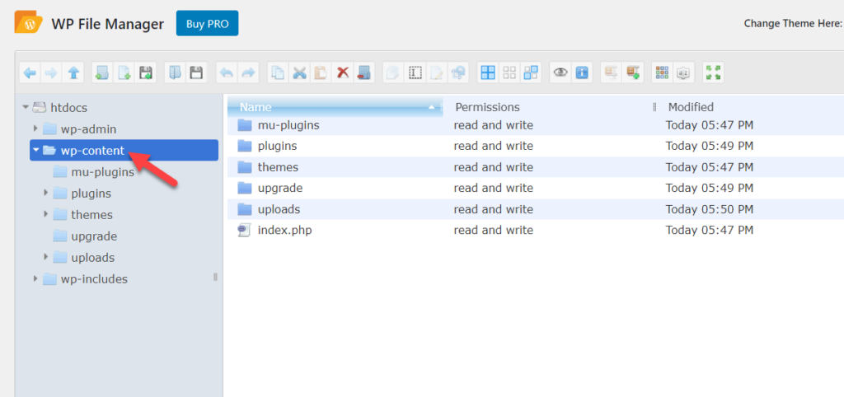Screen dimensions: 844x397
Task: Go forward with the right arrow icon
Action: tap(51, 72)
